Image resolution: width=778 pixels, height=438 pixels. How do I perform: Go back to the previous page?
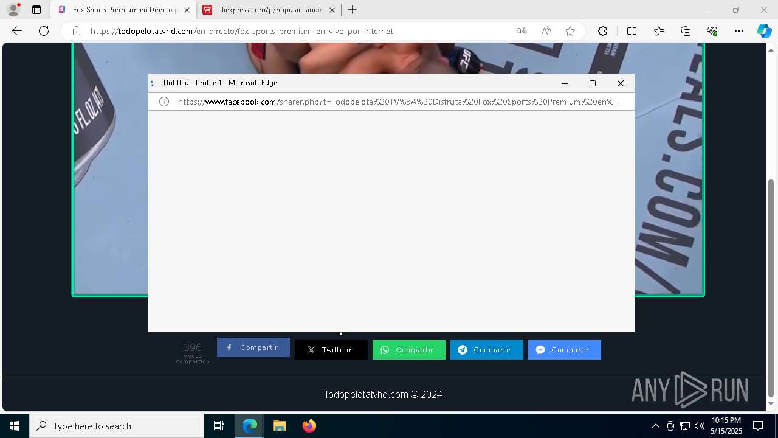[17, 31]
